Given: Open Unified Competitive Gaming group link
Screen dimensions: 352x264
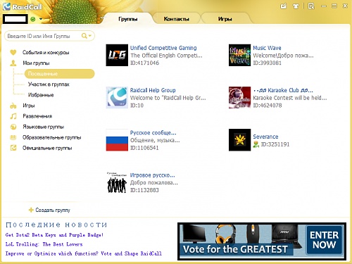Looking at the screenshot, I should 163,48.
